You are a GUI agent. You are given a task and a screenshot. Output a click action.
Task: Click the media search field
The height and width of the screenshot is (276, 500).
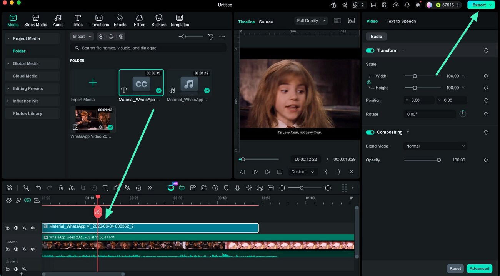tap(148, 48)
